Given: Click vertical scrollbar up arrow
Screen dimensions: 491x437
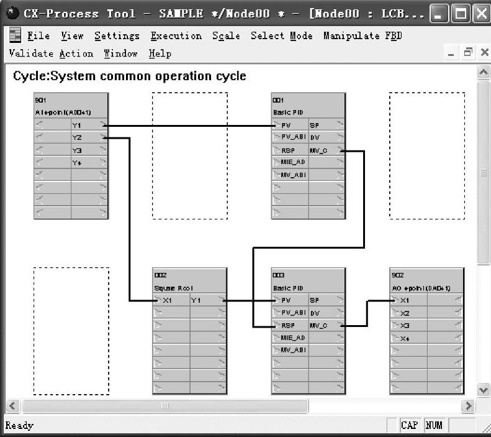Looking at the screenshot, I should [484, 72].
